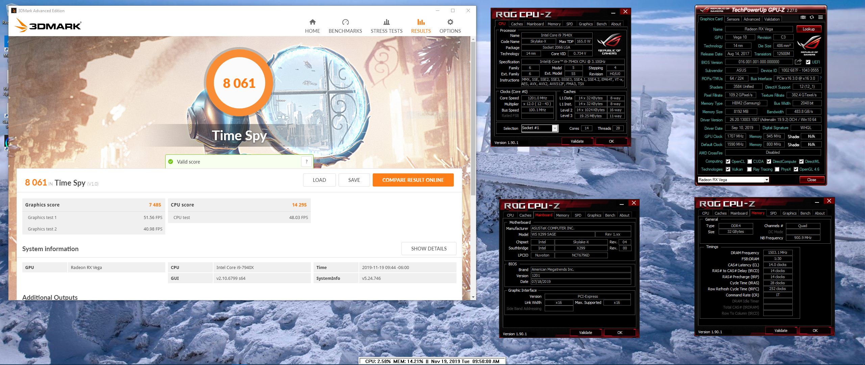Open SPD tab in CPU-Z Memory window
Viewport: 865px width, 365px height.
tap(773, 213)
